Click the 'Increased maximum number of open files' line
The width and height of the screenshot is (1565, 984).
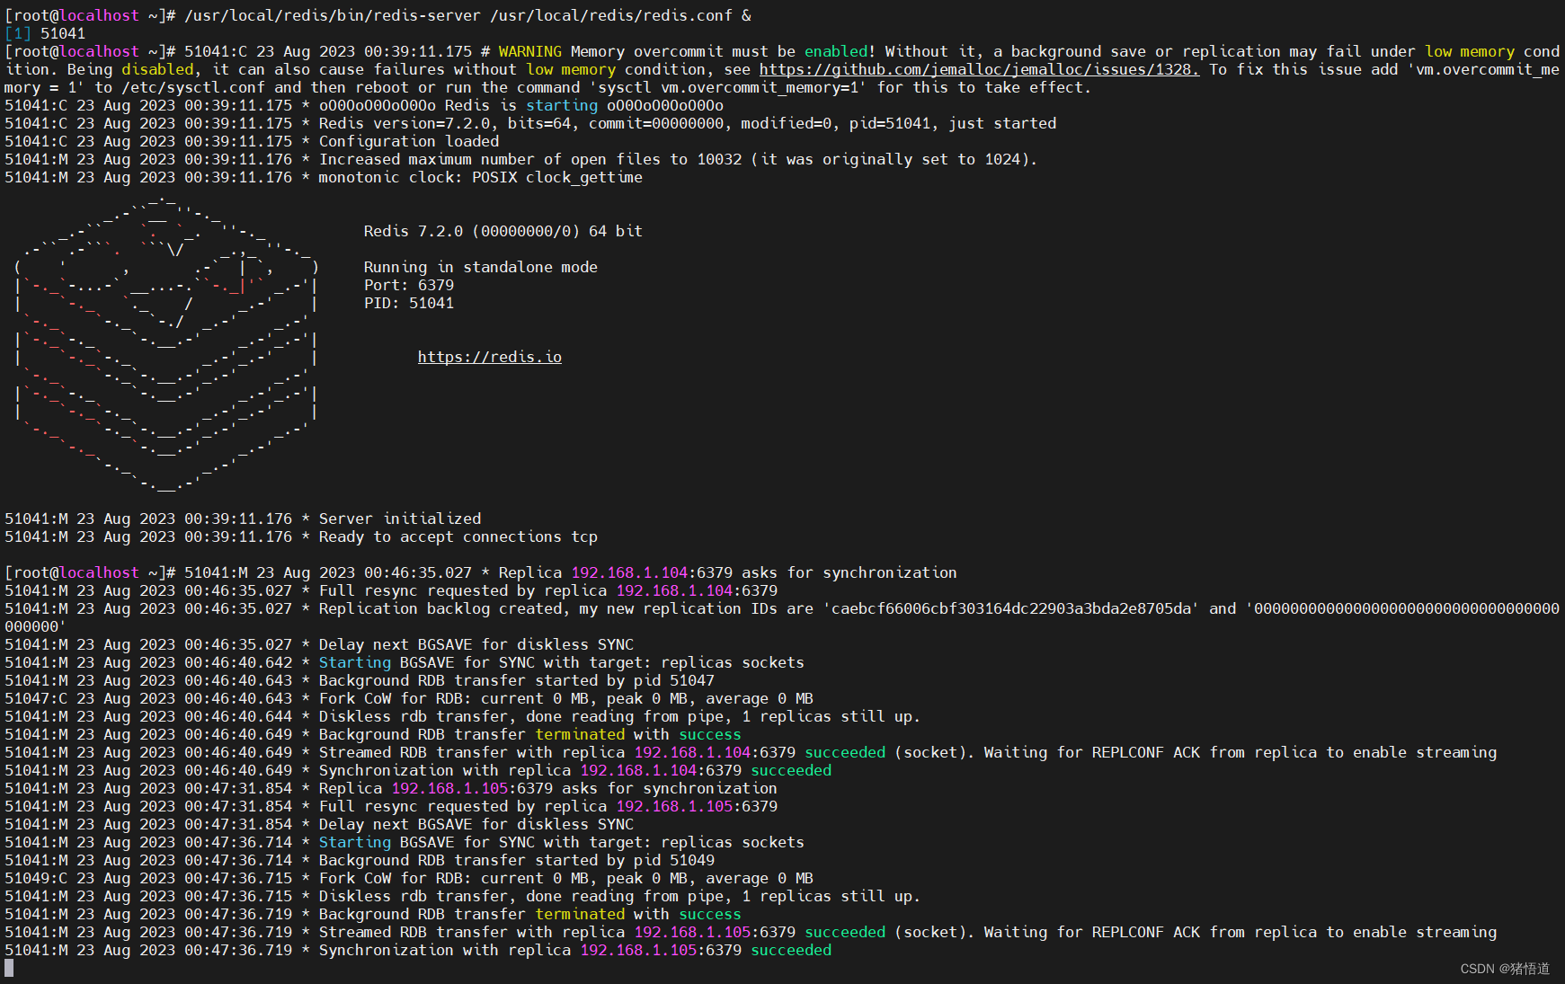point(521,159)
